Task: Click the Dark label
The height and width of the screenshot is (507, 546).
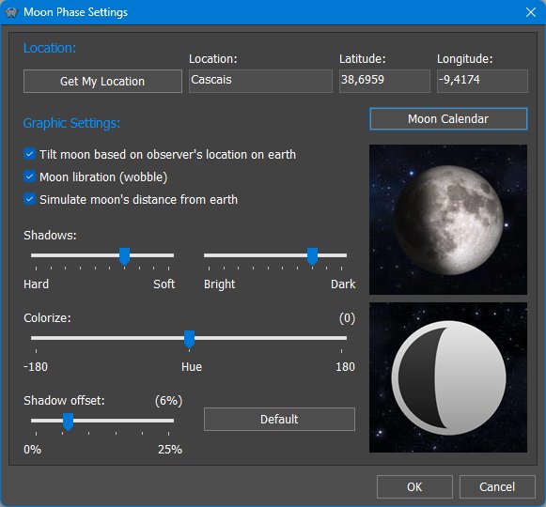Action: (x=343, y=284)
